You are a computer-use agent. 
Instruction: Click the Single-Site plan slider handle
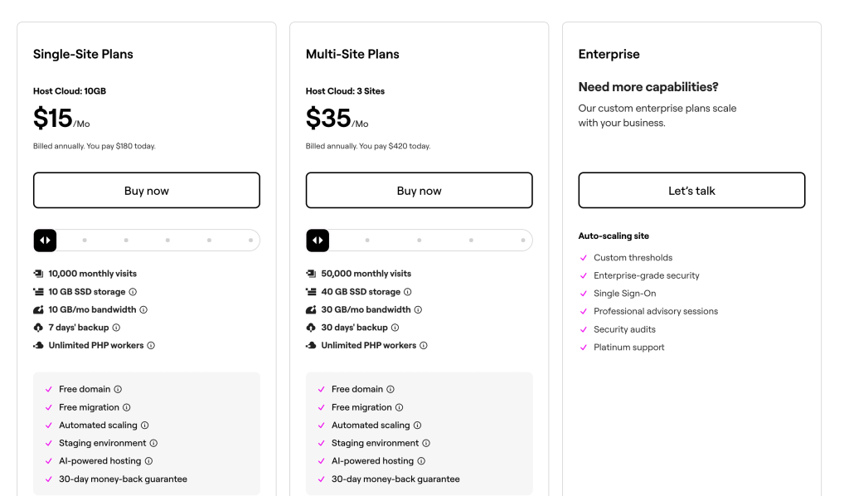click(46, 240)
